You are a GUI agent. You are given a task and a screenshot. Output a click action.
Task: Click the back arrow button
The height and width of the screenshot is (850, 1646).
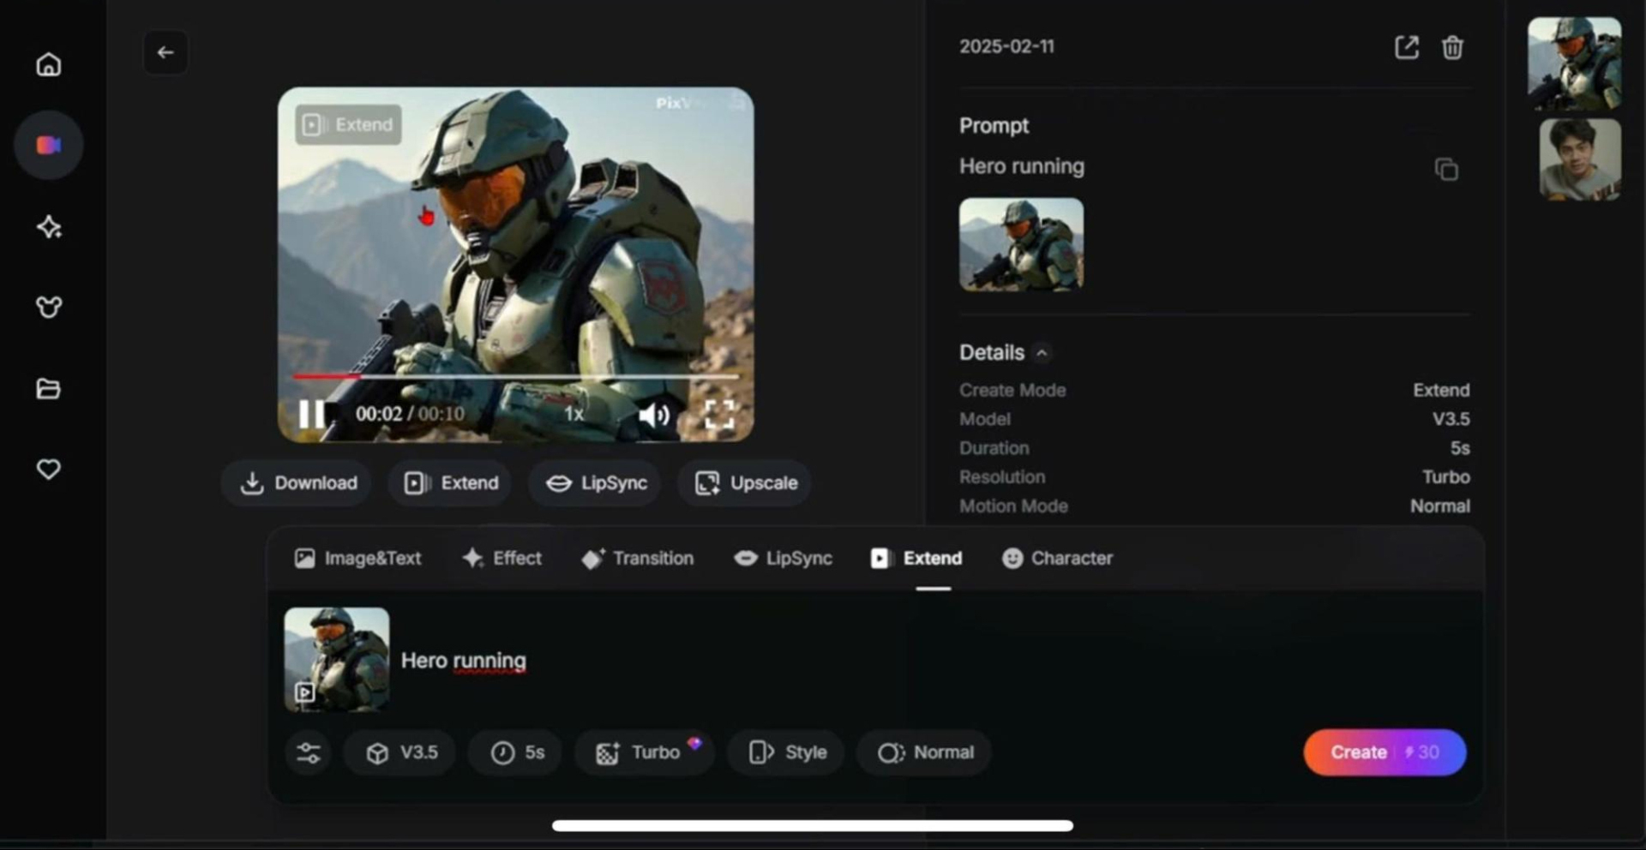[165, 53]
